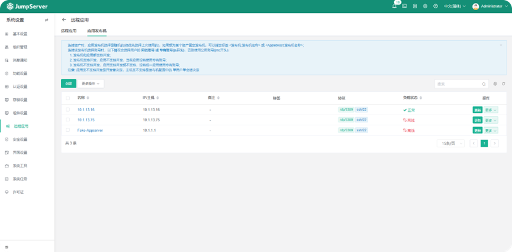The height and width of the screenshot is (252, 512).
Task: Tick the checkbox for Fake-Appserver row
Action: 68,130
